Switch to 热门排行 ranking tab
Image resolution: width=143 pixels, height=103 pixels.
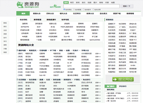point(110,86)
